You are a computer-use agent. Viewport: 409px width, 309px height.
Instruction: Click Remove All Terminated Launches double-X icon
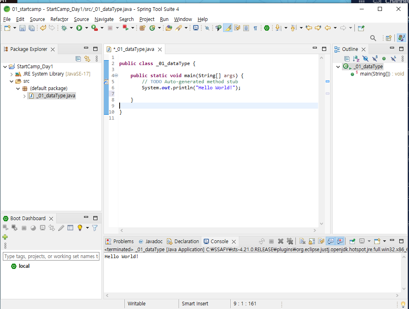(x=290, y=241)
